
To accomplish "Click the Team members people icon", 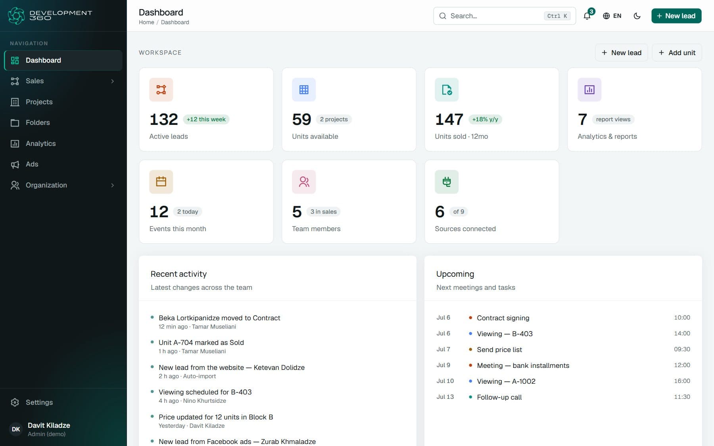I will 304,182.
